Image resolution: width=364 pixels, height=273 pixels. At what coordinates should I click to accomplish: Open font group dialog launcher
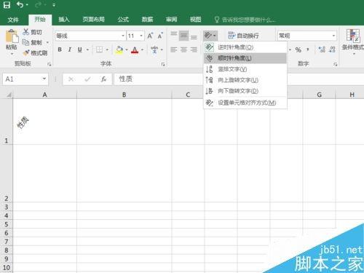click(163, 64)
